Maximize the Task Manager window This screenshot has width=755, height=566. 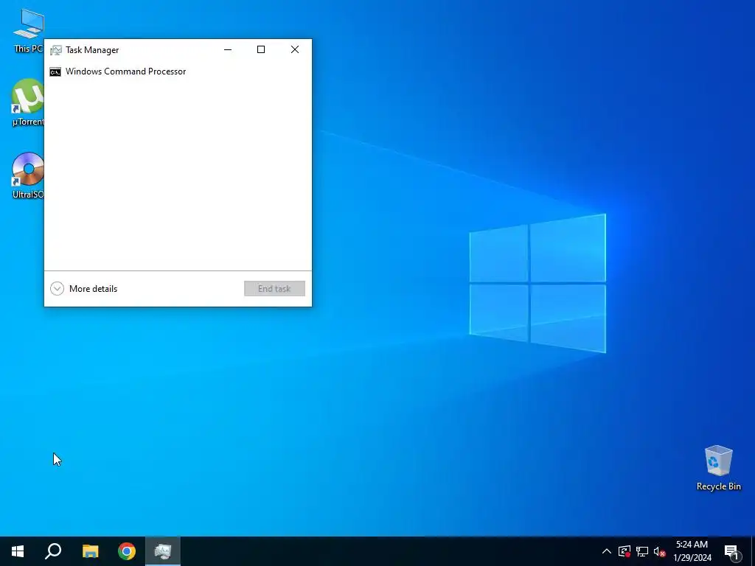[x=261, y=49]
